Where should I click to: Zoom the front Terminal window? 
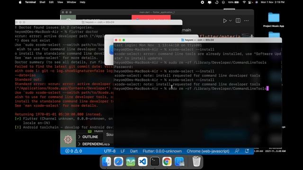(x=124, y=40)
